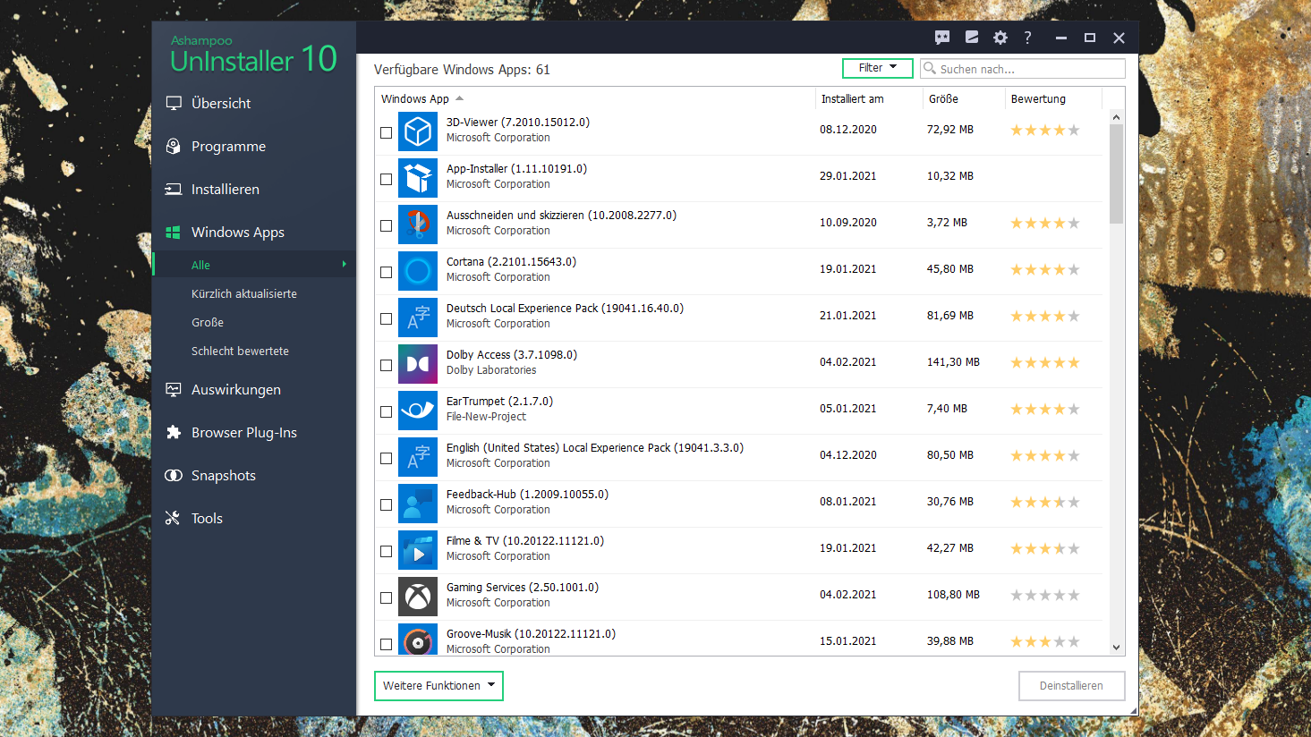Click the Programme icon in sidebar

tap(174, 147)
